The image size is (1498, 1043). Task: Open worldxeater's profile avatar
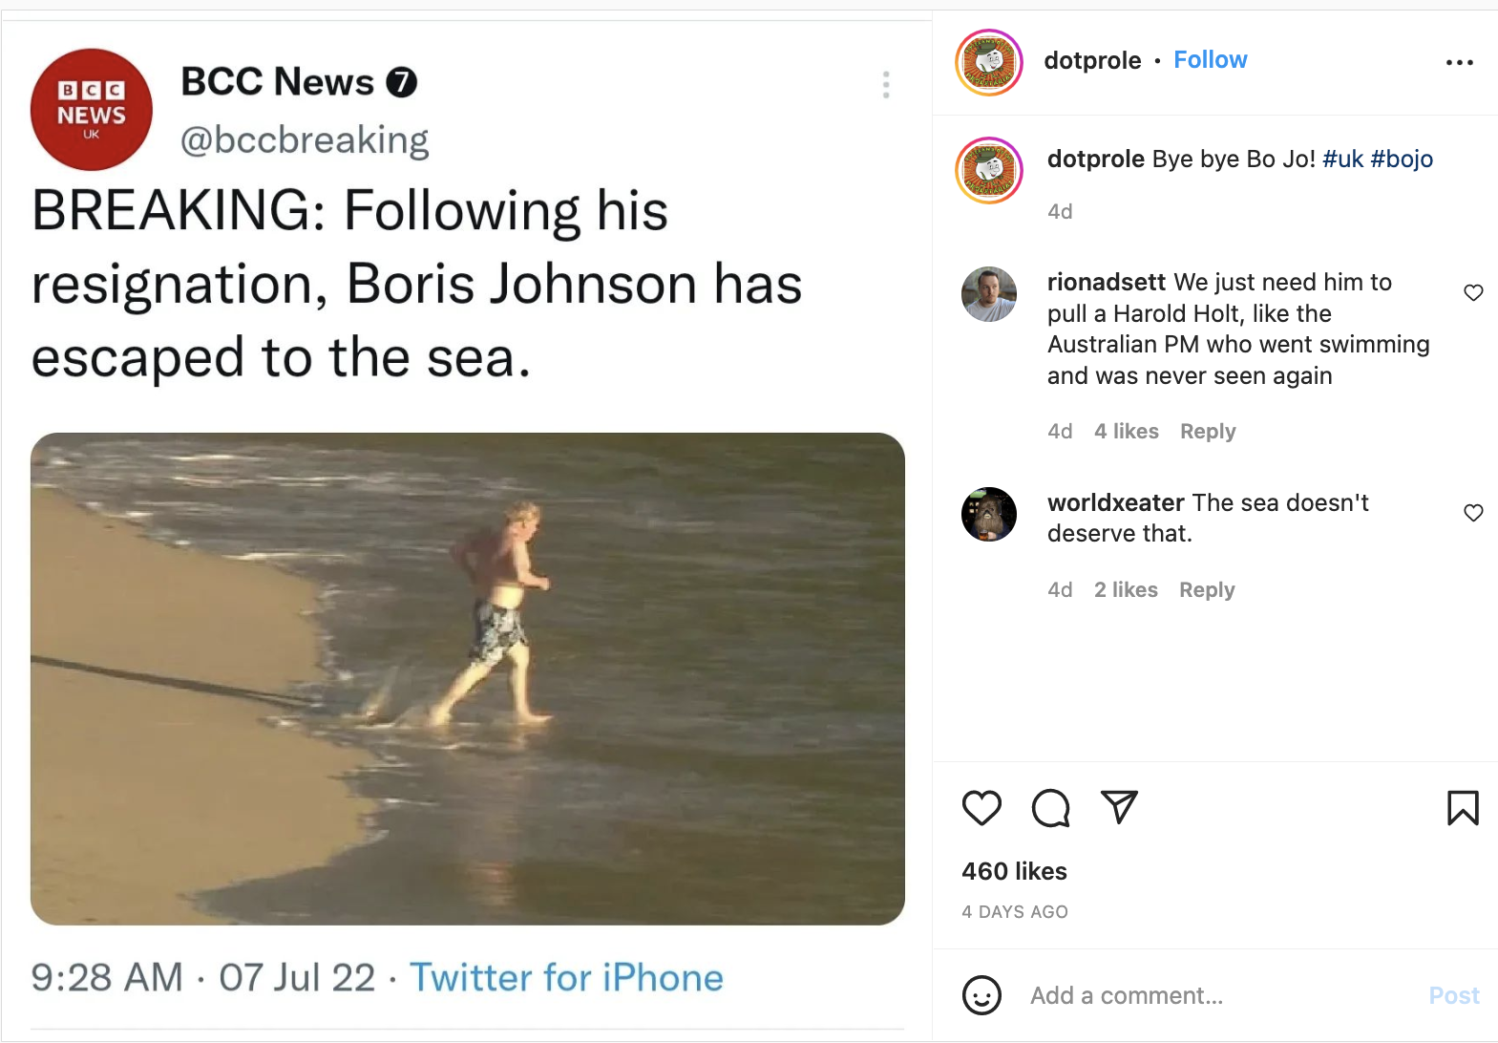pos(989,515)
